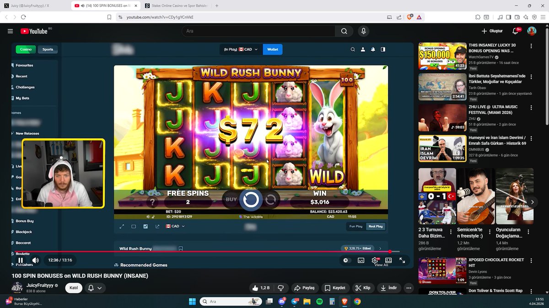Share the page from the address bar
Screen dimensions: 549x308
pyautogui.click(x=399, y=17)
